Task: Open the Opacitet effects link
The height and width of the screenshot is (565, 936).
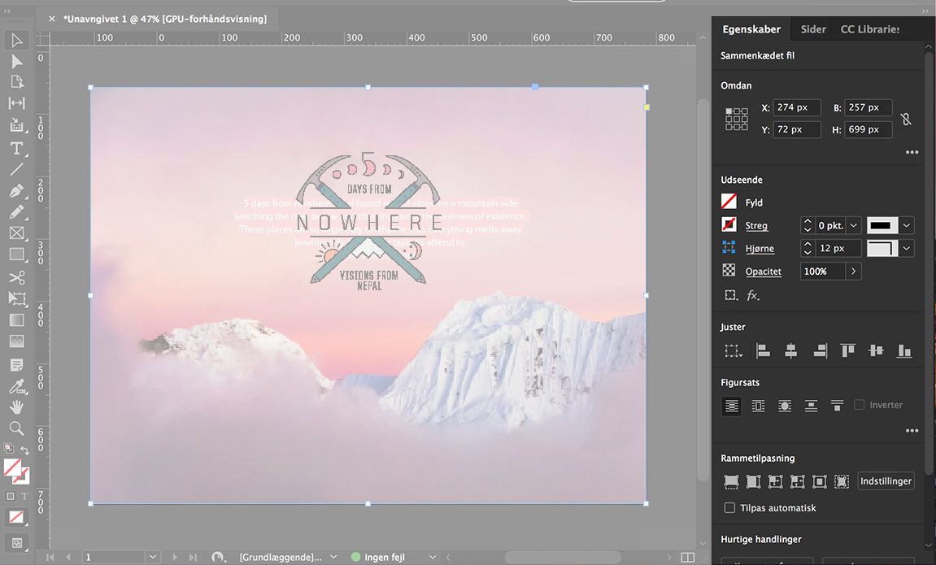Action: 763,272
